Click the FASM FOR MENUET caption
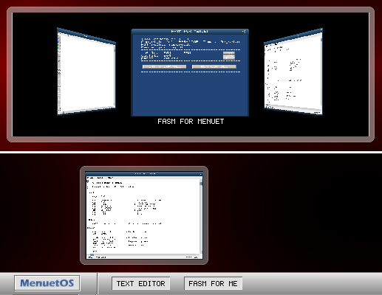Screen dimensions: 382x295 point(191,122)
